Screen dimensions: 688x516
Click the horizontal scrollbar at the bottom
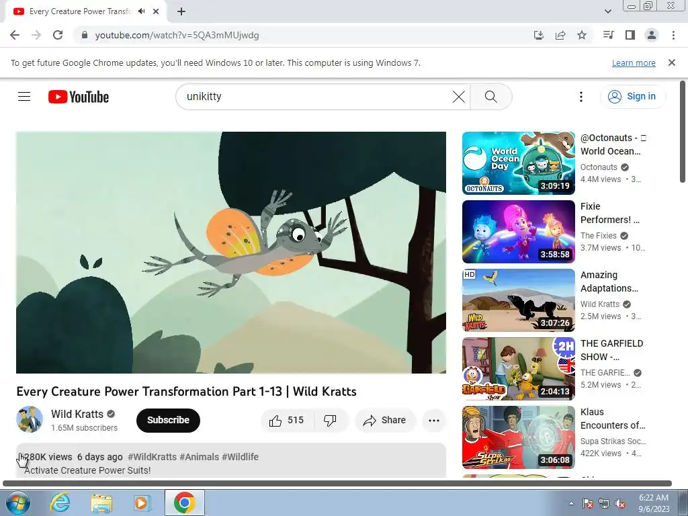(337, 484)
